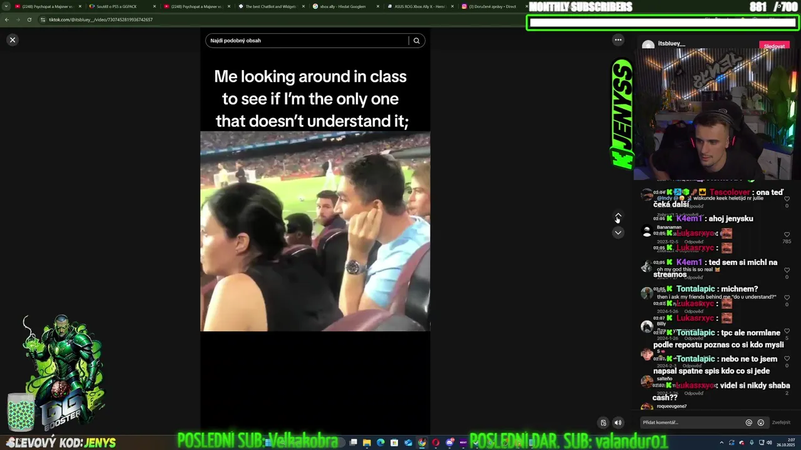The image size is (801, 450).
Task: Click the 'Zveřejnit' post button
Action: (781, 422)
